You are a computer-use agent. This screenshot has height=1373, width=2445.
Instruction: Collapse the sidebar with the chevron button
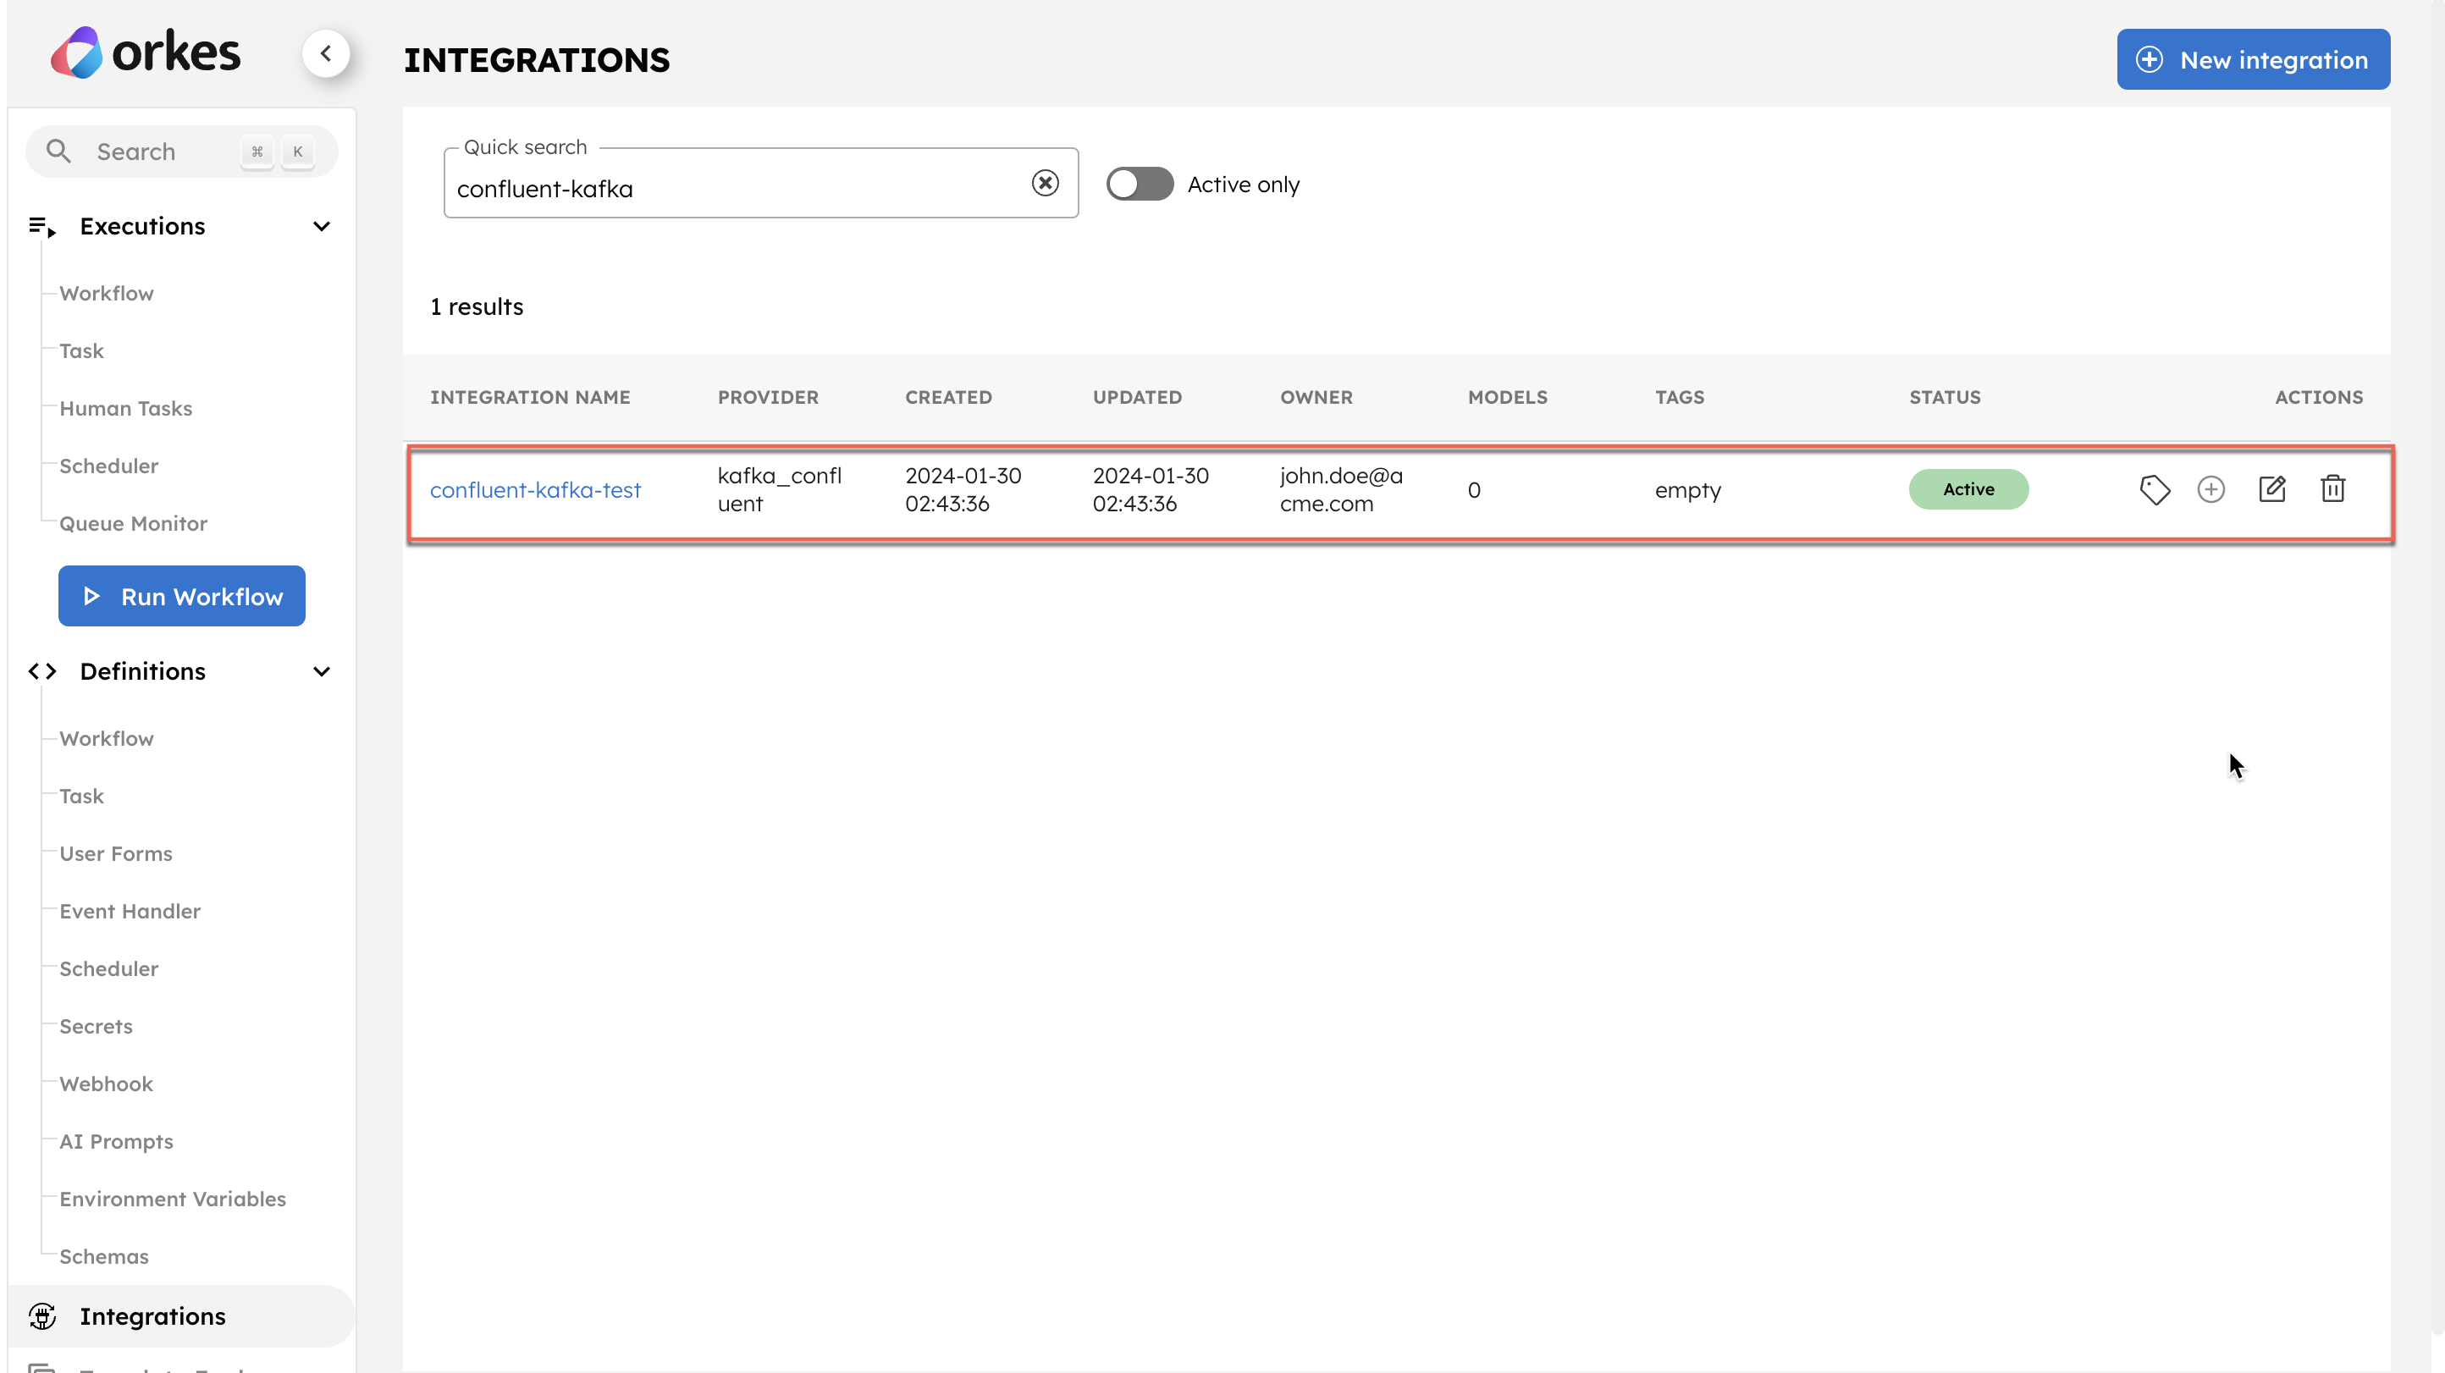click(x=326, y=53)
